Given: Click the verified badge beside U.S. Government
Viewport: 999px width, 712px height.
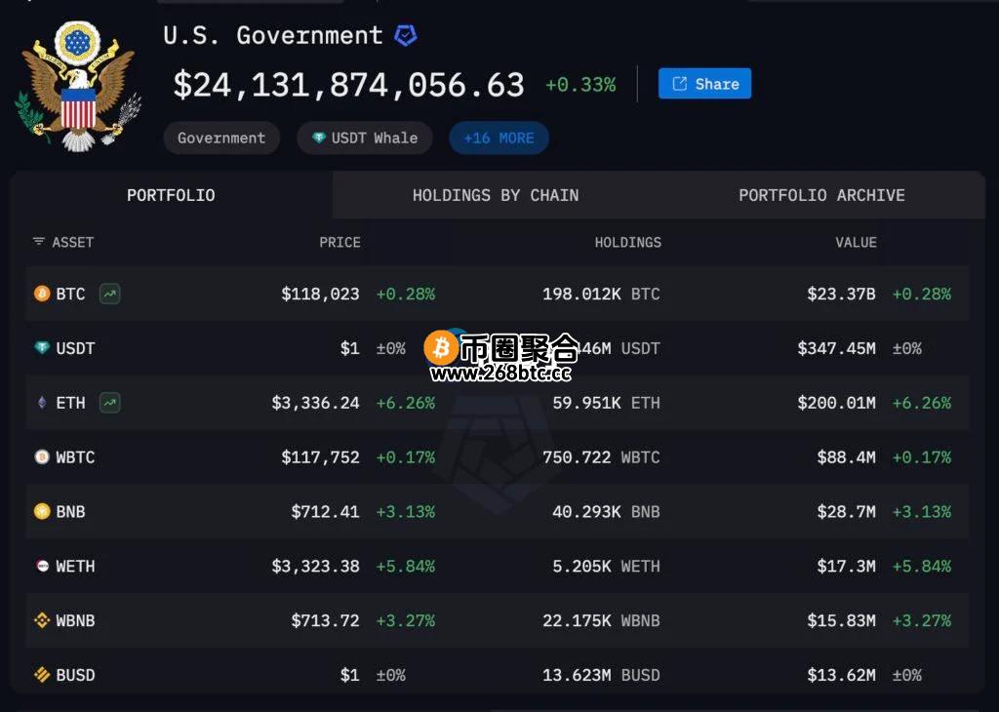Looking at the screenshot, I should (x=405, y=35).
